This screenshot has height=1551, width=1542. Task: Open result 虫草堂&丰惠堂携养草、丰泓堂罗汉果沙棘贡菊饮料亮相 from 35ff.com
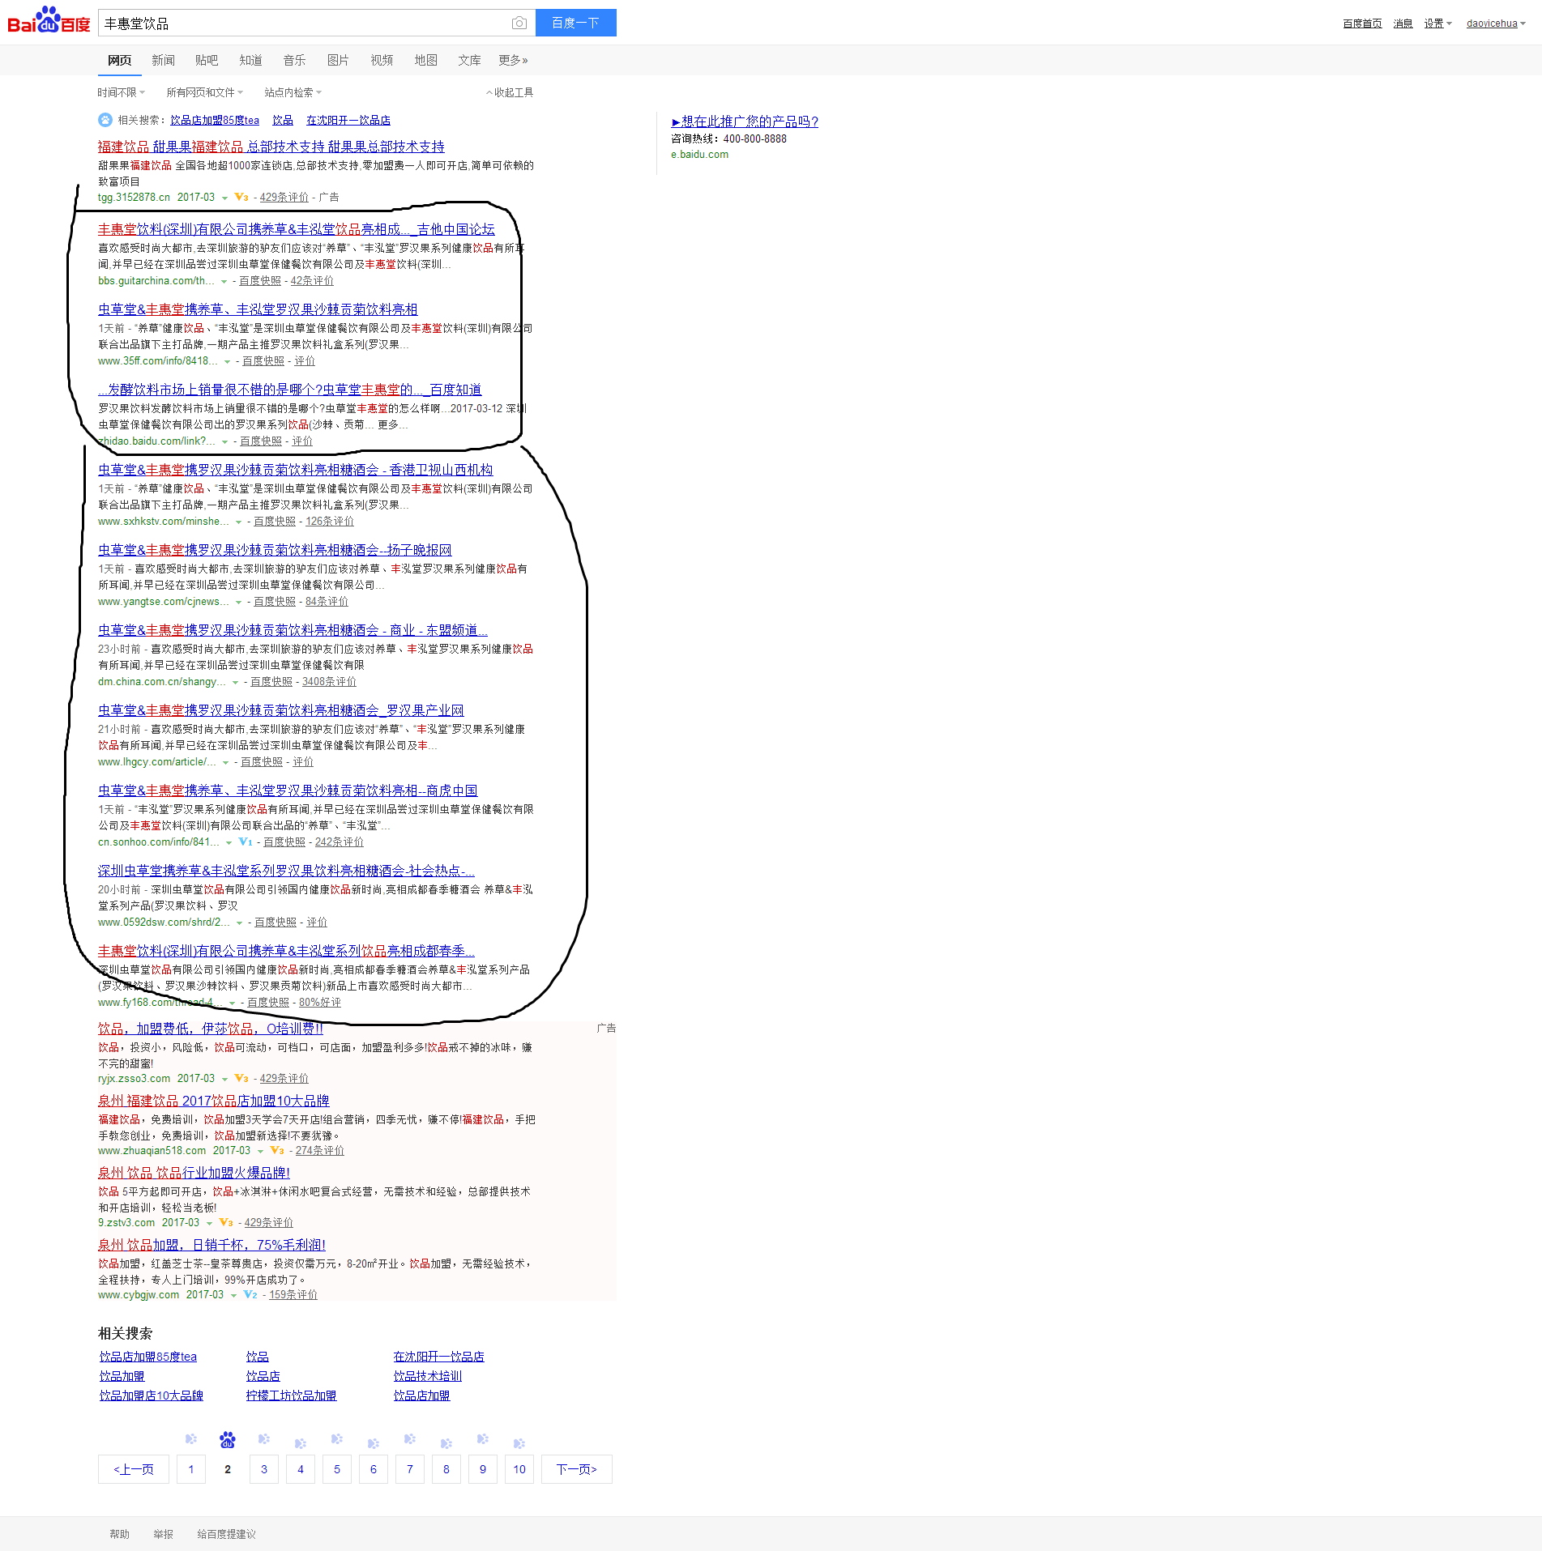[258, 309]
